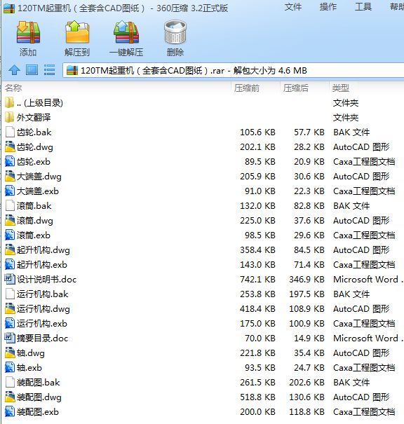Image resolution: width=404 pixels, height=424 pixels.
Task: Click the file name 滚筒.bak
Action: pos(34,206)
